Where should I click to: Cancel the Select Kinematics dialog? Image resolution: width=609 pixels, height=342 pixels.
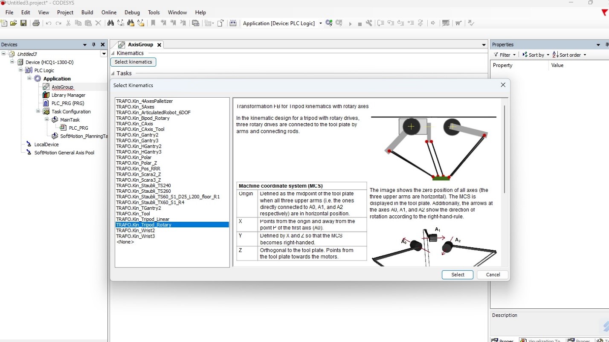[x=493, y=275]
